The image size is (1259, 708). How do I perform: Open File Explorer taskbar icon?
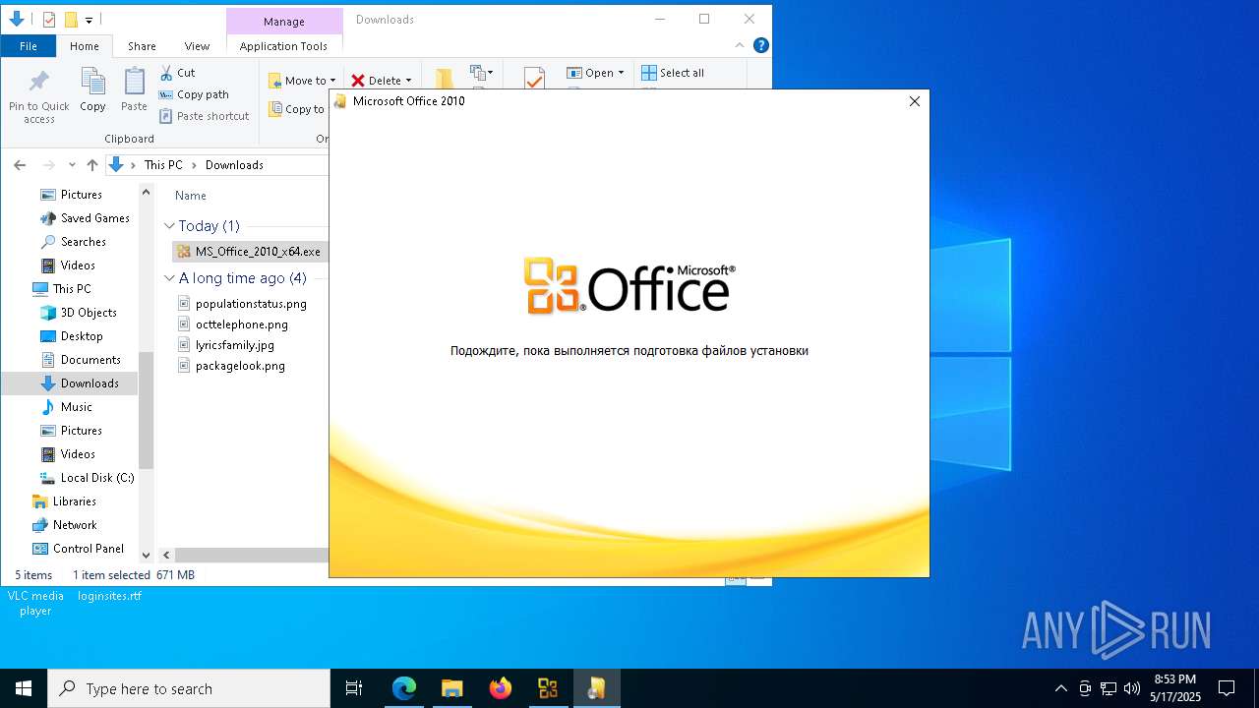(451, 688)
